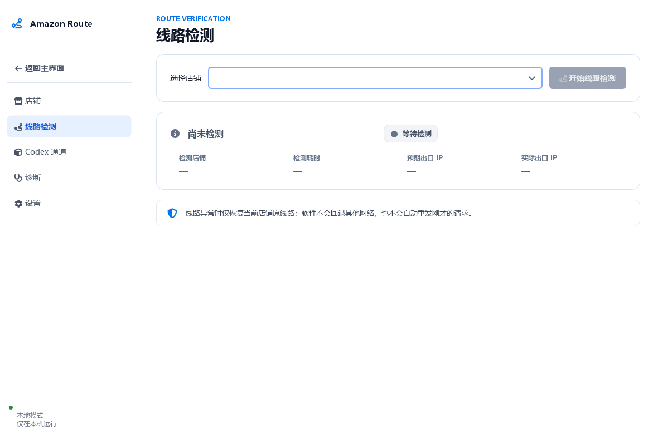Click the info icon beside 尚未检测
658x434 pixels.
click(x=175, y=134)
